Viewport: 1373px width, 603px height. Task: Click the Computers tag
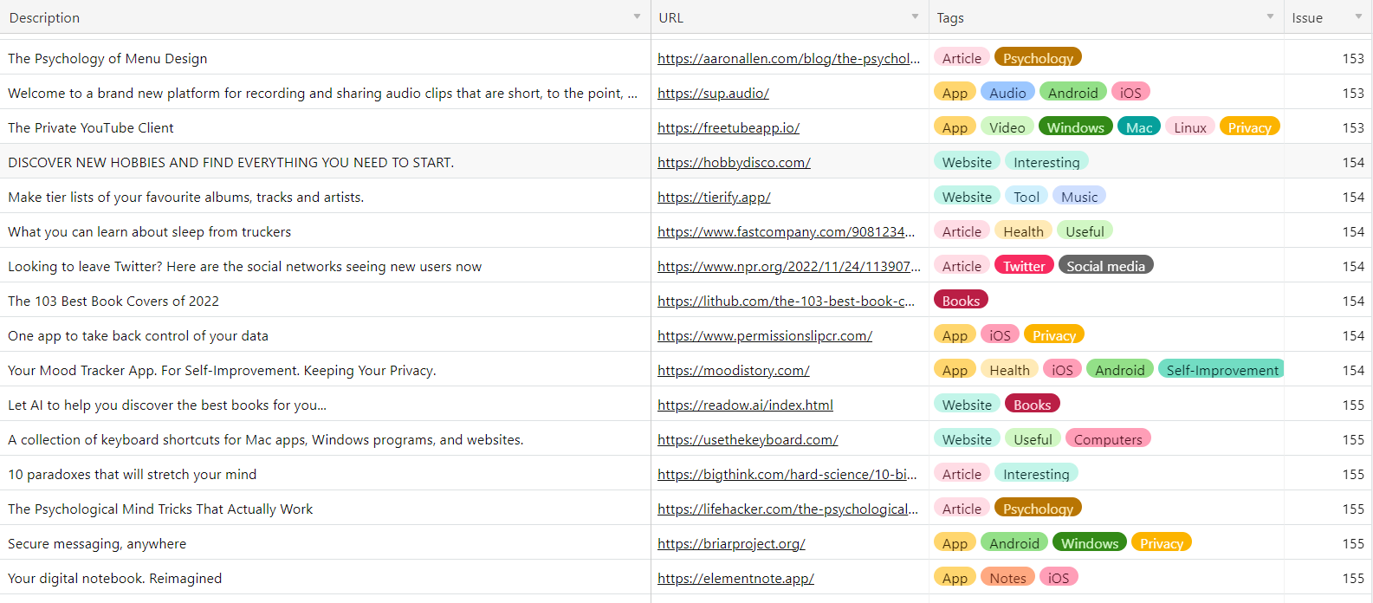(x=1108, y=438)
